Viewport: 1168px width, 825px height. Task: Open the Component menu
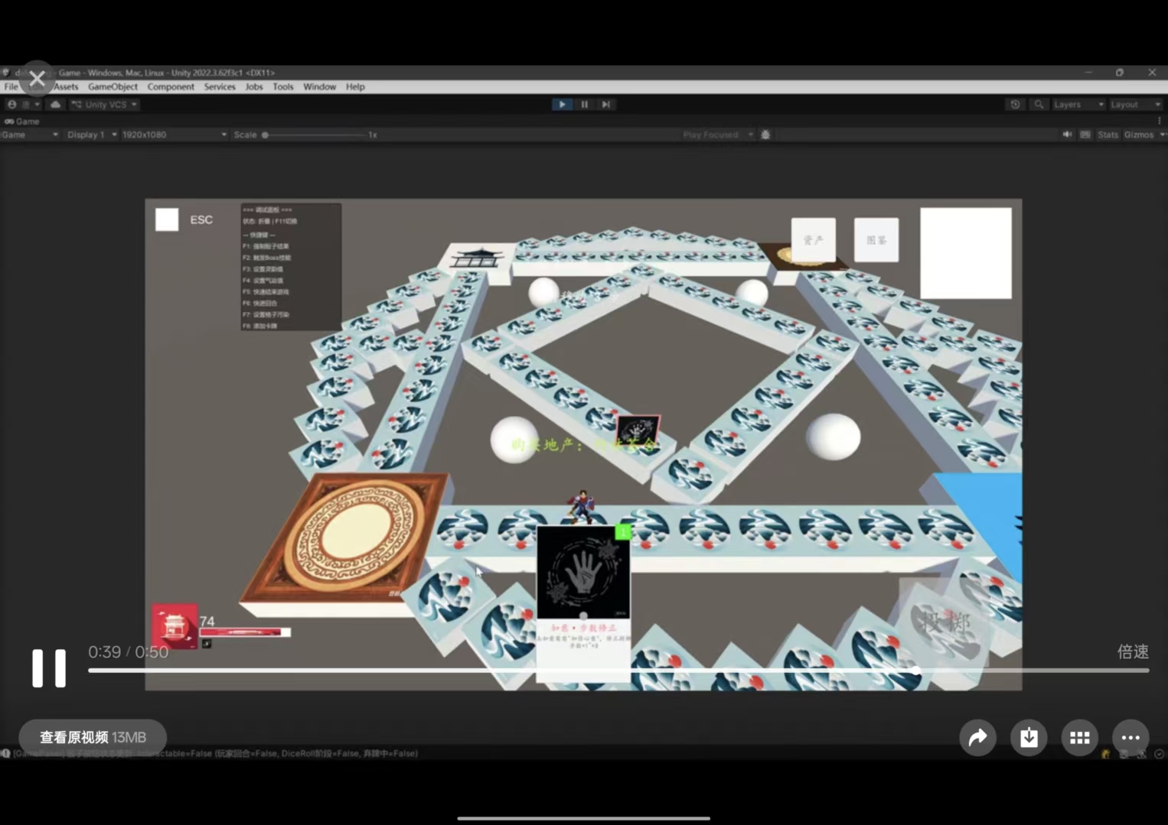[x=171, y=87]
